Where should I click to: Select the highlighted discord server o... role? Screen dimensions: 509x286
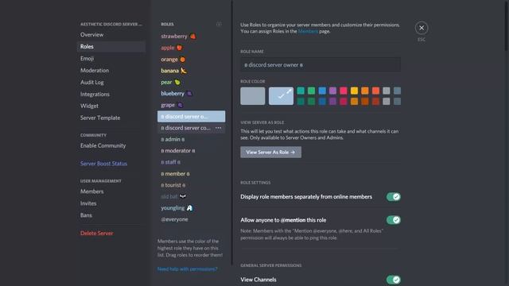tap(191, 117)
